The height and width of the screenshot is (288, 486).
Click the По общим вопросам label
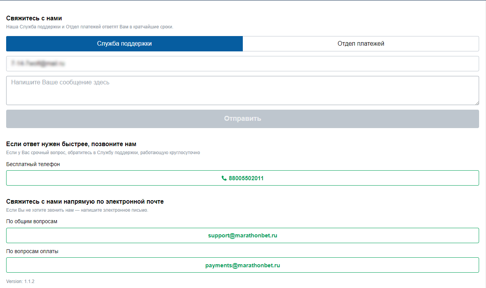click(x=32, y=222)
